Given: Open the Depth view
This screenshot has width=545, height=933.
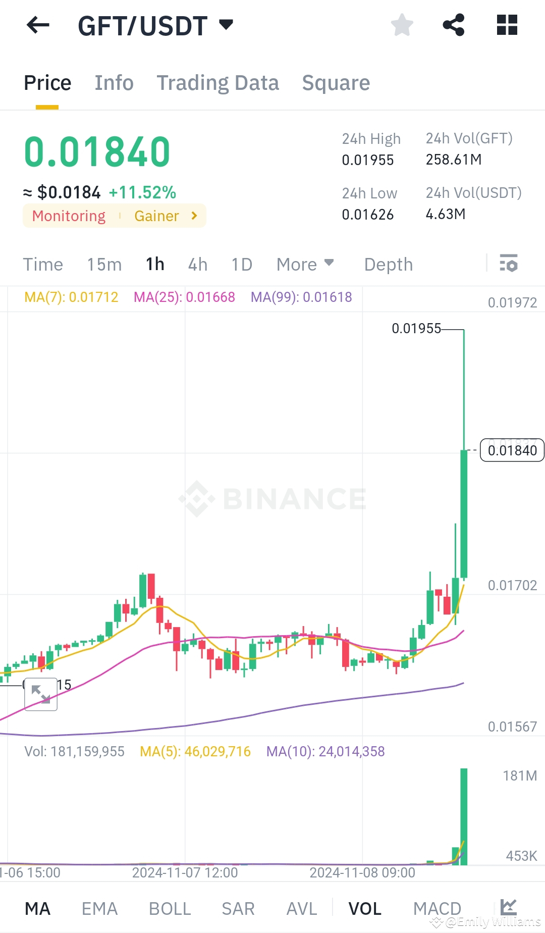Looking at the screenshot, I should (388, 264).
